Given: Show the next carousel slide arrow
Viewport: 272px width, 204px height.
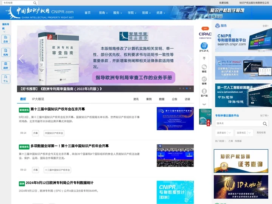Looking at the screenshot, I should 189,59.
